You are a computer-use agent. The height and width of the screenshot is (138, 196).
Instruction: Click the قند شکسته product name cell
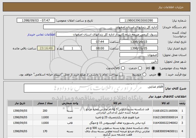click(117, 111)
